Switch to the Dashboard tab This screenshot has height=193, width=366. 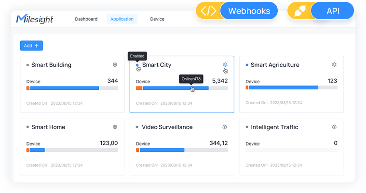coord(86,19)
